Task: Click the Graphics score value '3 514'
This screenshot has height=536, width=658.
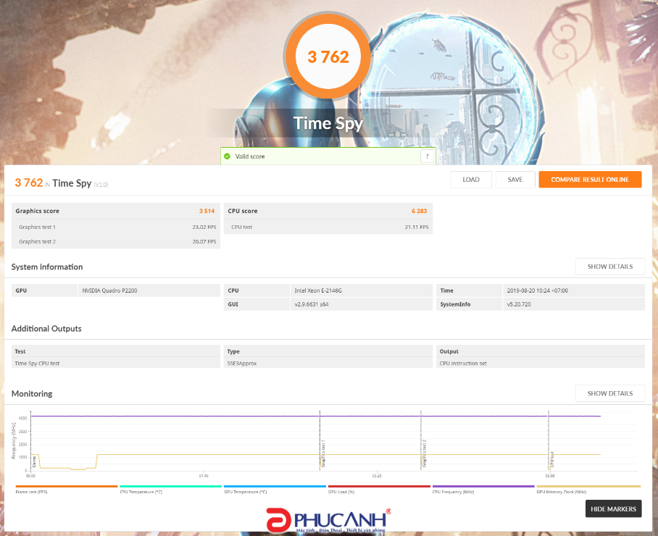Action: (x=207, y=211)
